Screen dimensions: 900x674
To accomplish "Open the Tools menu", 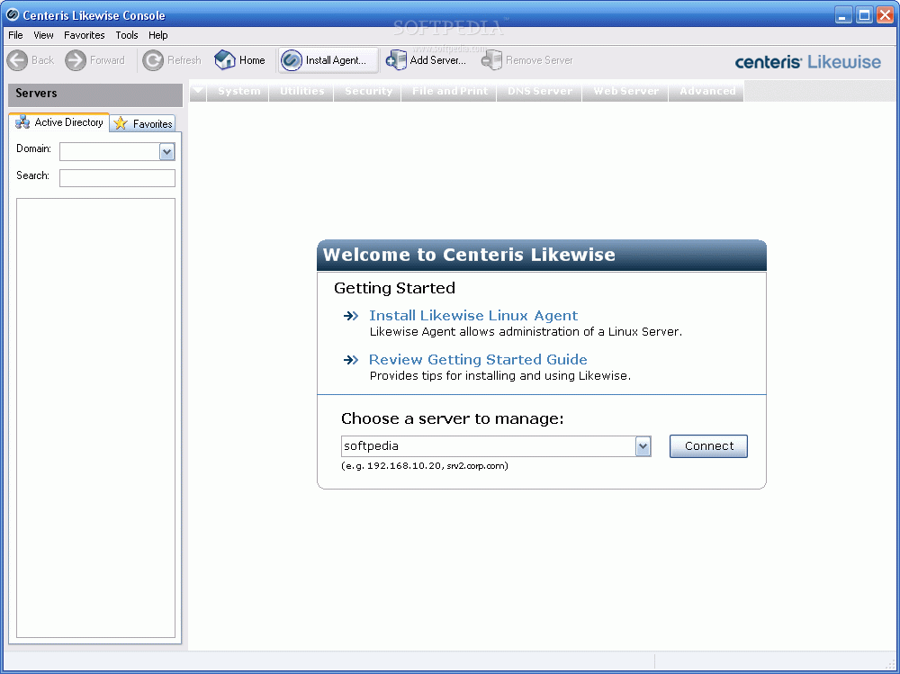I will click(127, 35).
